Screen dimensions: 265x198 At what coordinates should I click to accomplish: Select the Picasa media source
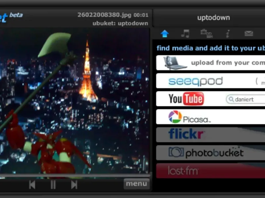(x=211, y=117)
